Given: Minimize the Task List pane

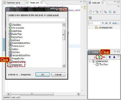Looking at the screenshot, I should click(115, 2).
